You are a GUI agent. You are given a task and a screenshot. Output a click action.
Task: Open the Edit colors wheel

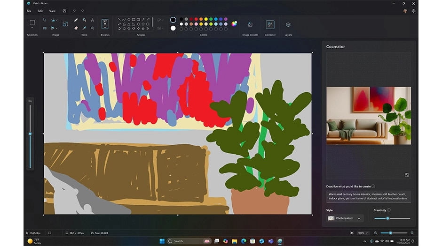point(234,24)
